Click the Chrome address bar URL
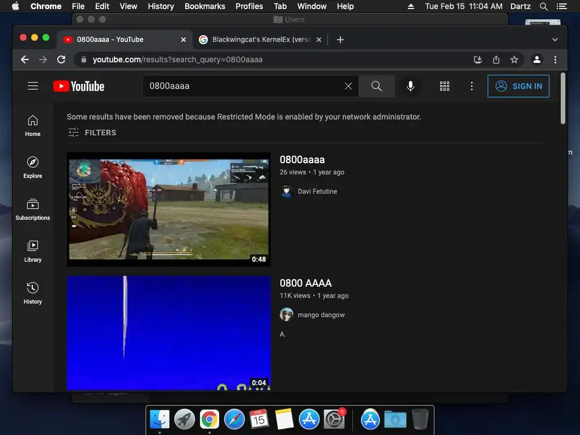580x435 pixels. click(x=177, y=59)
